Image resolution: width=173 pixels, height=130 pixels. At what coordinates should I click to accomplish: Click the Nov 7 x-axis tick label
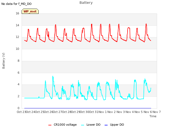[x=157, y=112]
